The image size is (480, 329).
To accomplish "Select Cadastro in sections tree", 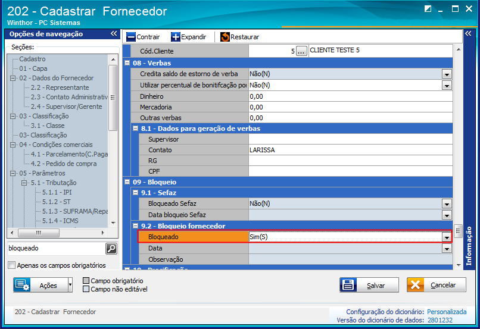I will 32,59.
